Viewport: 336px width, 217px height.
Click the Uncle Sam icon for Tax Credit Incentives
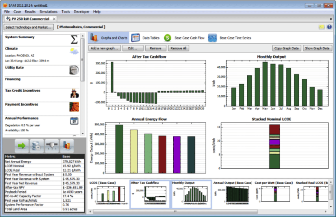[75, 94]
